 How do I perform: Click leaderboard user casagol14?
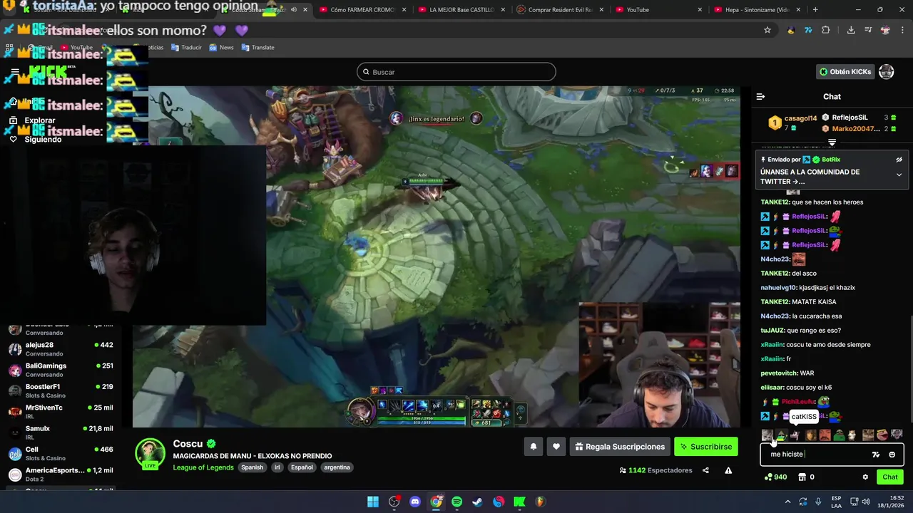click(800, 118)
